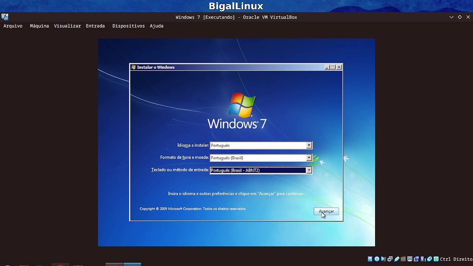Viewport: 473px width, 266px height.
Task: Expand the 'Formato de hora e moeda' dropdown arrow
Action: (x=309, y=158)
